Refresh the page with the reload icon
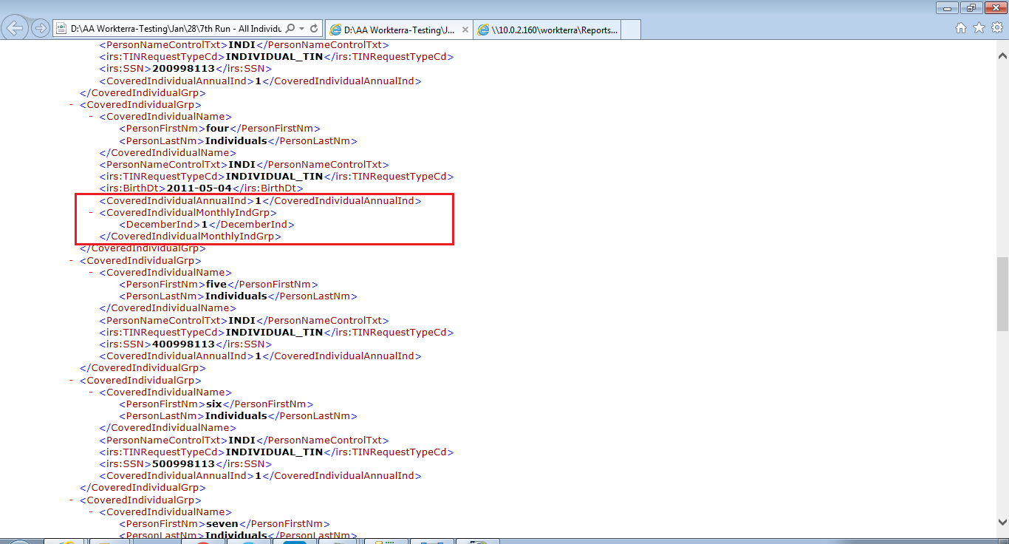The width and height of the screenshot is (1009, 544). click(314, 29)
